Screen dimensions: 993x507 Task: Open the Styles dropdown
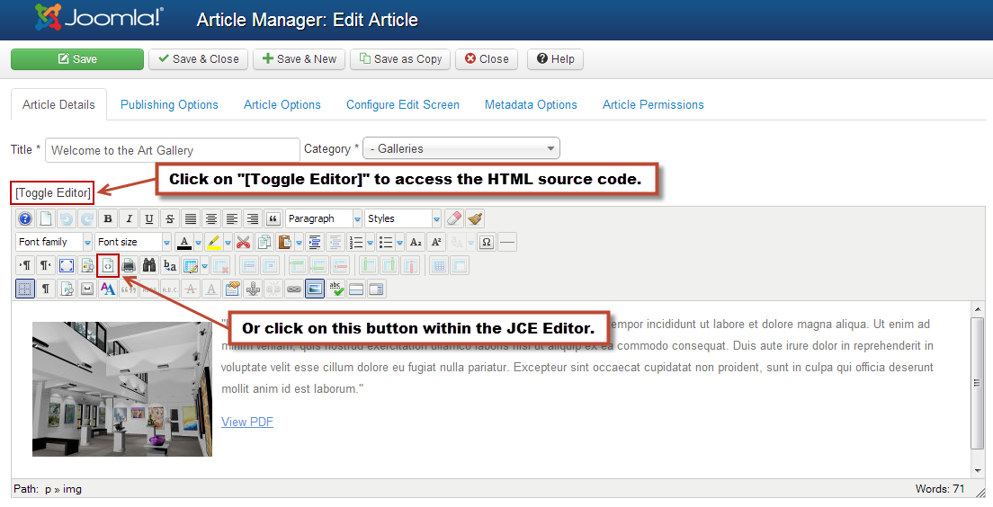coord(403,219)
